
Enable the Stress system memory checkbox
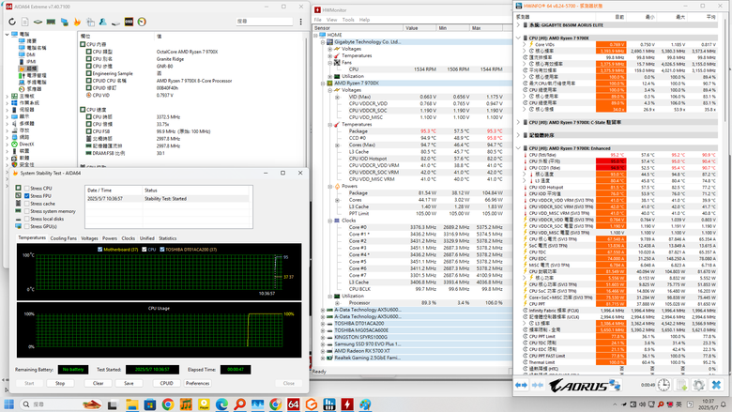27,211
